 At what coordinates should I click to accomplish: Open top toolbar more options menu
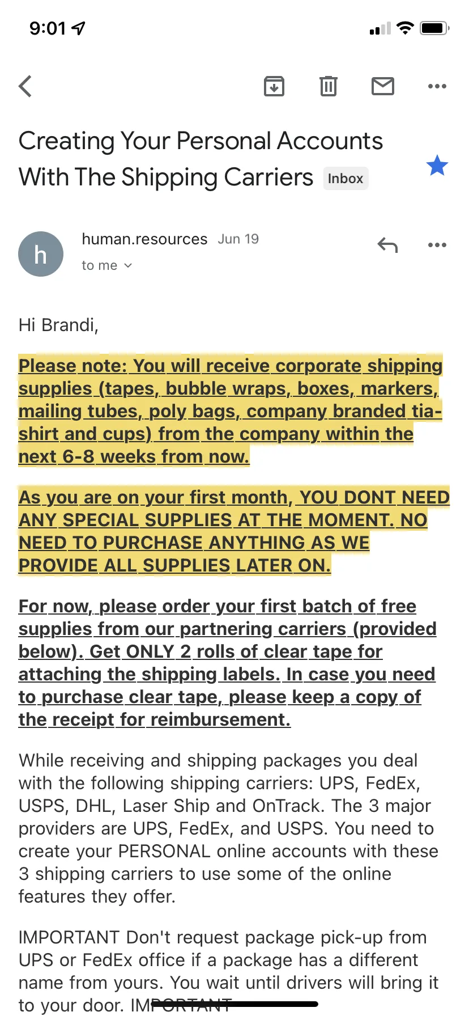(x=437, y=86)
